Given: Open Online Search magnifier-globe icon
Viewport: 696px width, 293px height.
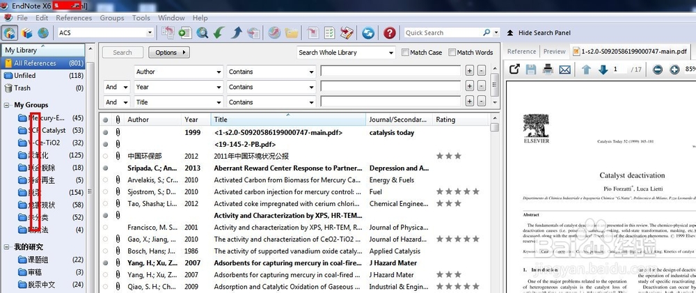Looking at the screenshot, I should click(203, 33).
